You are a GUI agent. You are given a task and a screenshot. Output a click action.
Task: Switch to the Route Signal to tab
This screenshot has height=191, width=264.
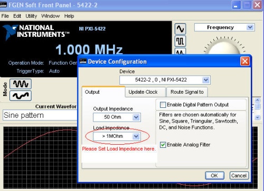pyautogui.click(x=187, y=92)
